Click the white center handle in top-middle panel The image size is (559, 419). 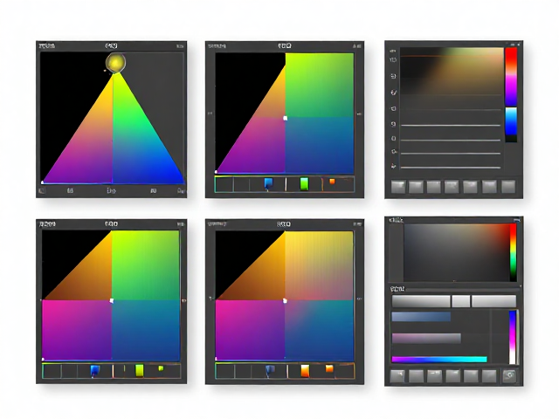[286, 118]
